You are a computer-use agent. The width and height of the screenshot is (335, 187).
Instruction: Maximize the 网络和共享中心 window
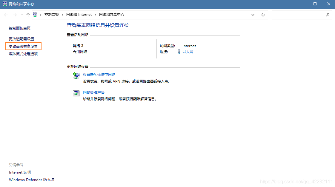tap(315, 4)
